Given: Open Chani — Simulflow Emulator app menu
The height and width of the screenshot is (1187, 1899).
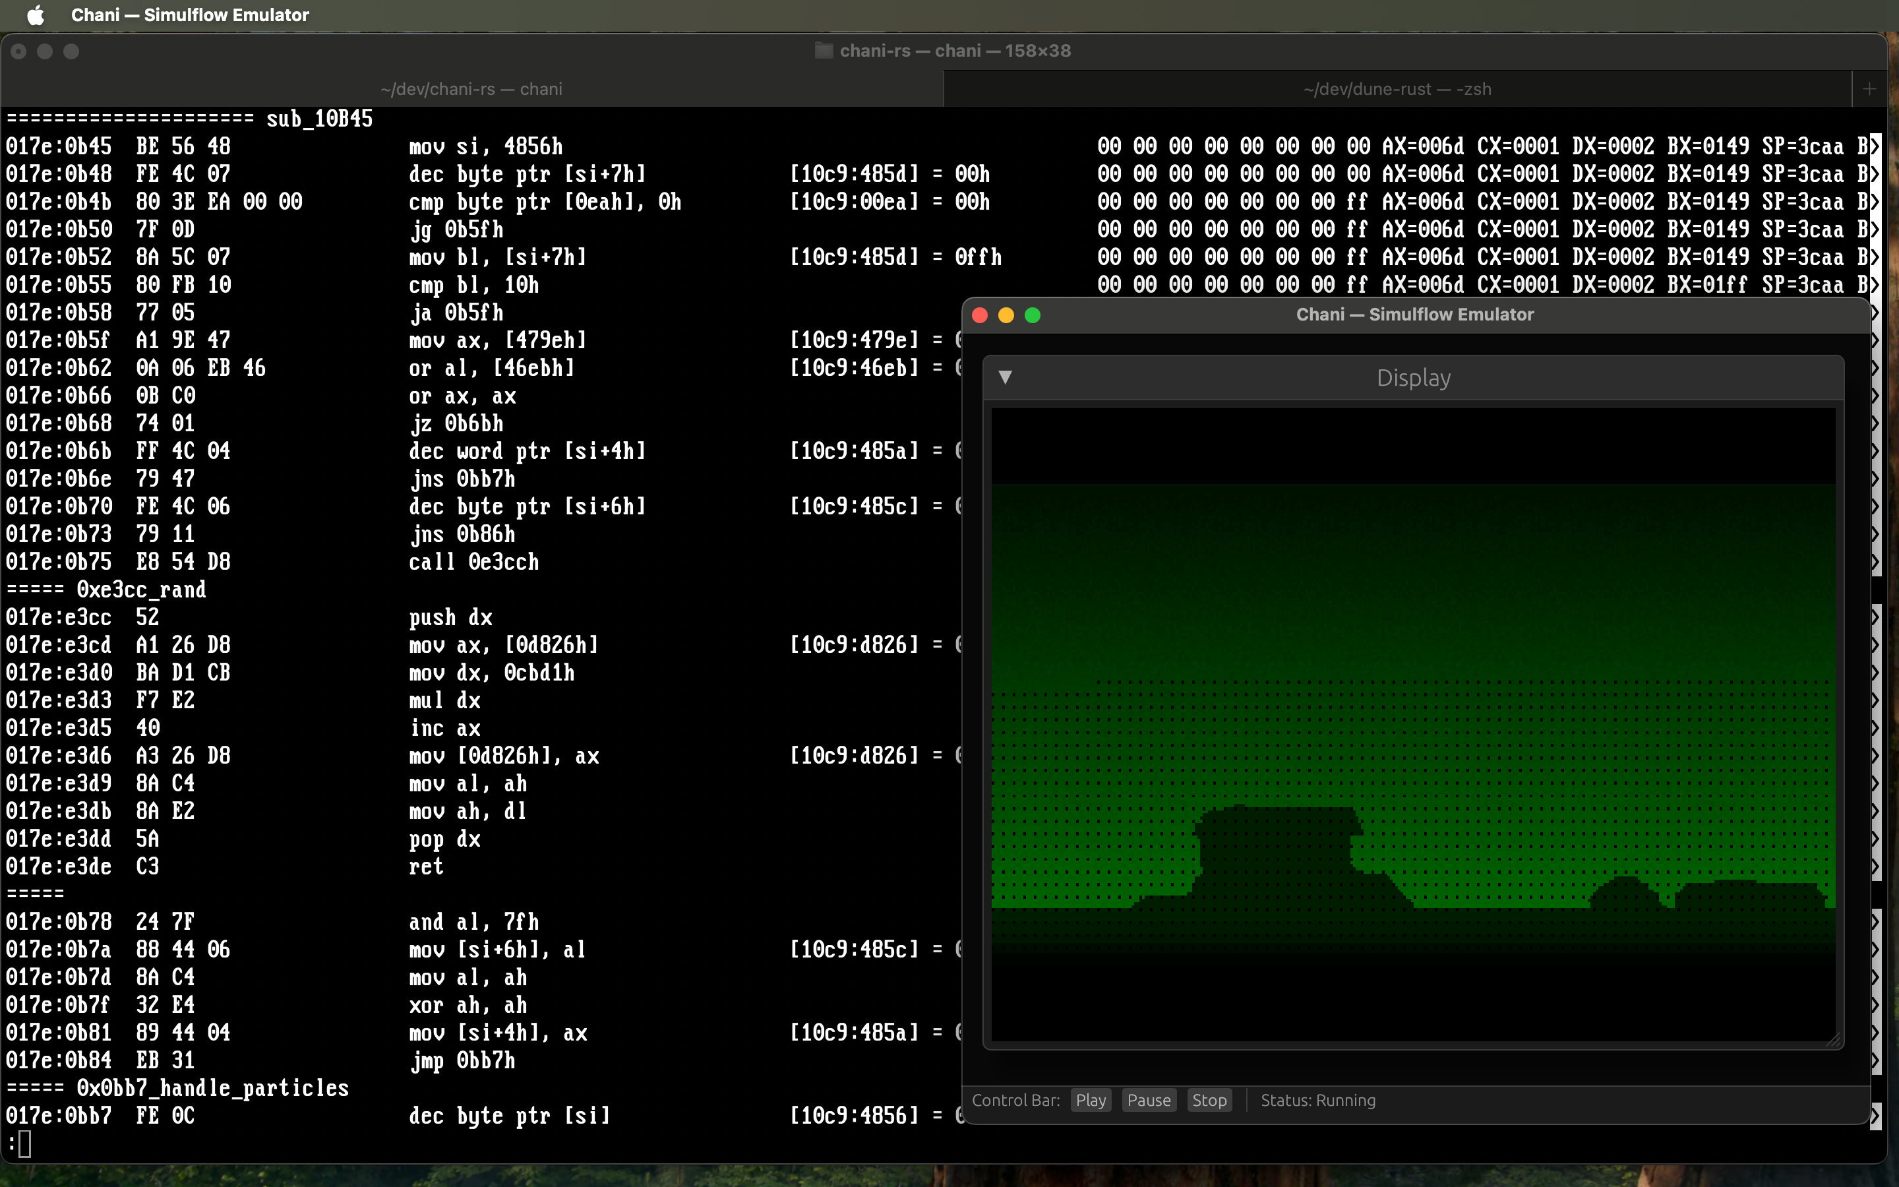Looking at the screenshot, I should [x=189, y=15].
